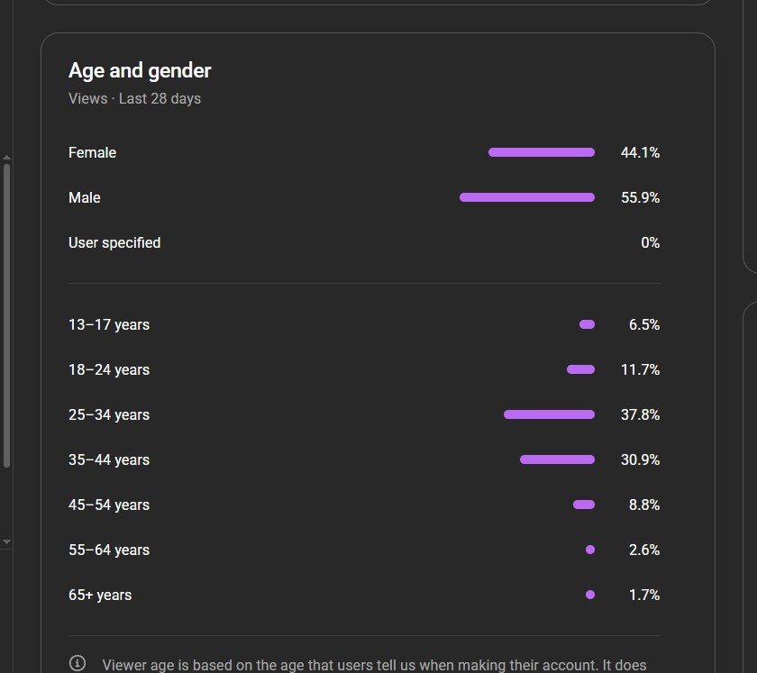Select the Female bar in gender chart
This screenshot has width=757, height=673.
[x=541, y=152]
